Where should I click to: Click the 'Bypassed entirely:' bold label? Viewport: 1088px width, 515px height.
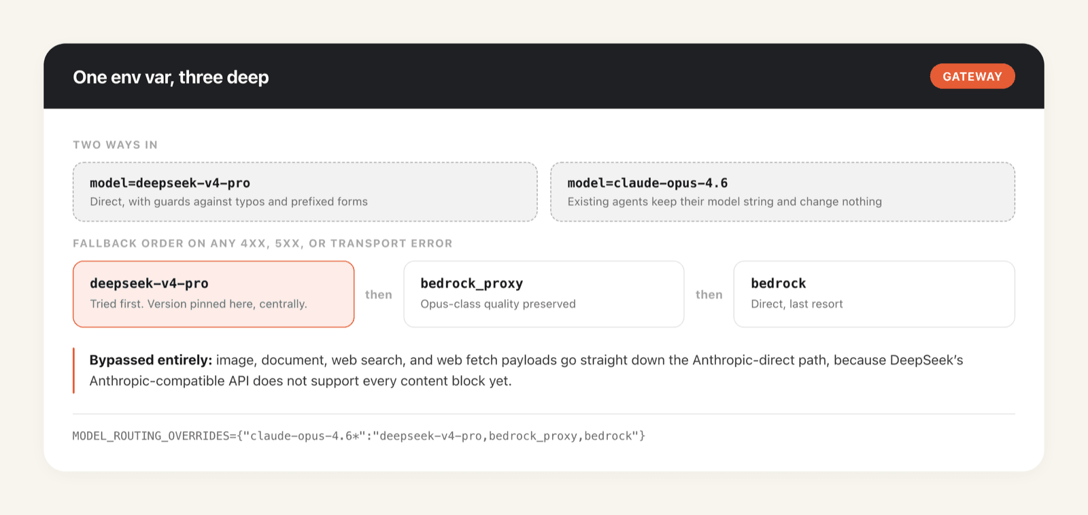click(x=151, y=360)
